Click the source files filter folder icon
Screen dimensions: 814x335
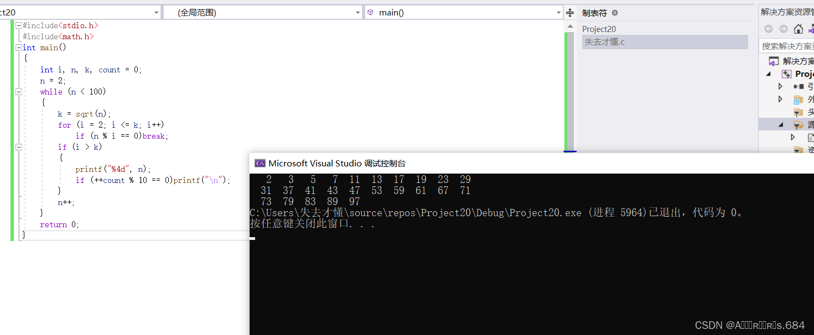coord(799,125)
